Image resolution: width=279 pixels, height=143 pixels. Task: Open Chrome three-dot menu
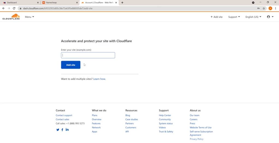[x=276, y=8]
